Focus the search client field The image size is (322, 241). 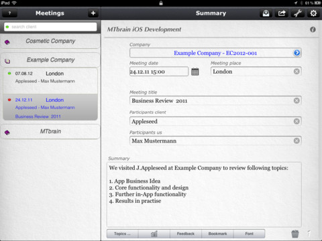pos(50,27)
